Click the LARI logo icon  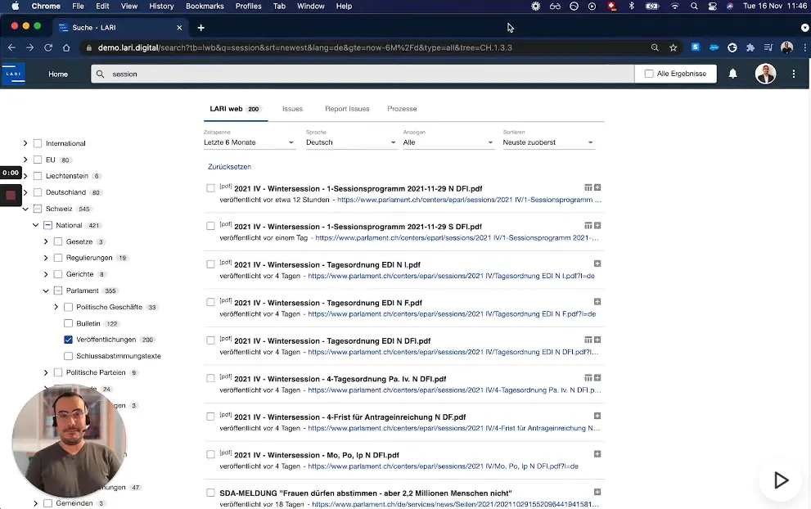tap(13, 74)
